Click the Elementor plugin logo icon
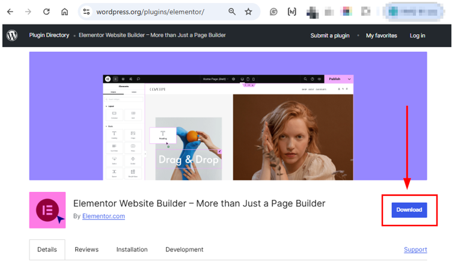The image size is (452, 261). 47,210
